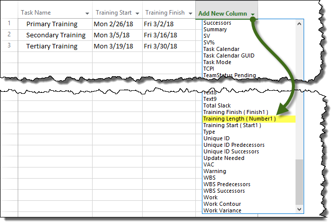336x222 pixels.
Task: Select the Total Slack field option
Action: pyautogui.click(x=218, y=105)
